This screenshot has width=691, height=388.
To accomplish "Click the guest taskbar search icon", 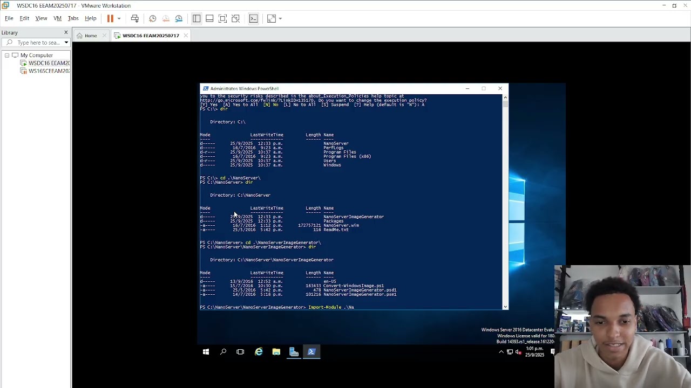I will pos(223,352).
